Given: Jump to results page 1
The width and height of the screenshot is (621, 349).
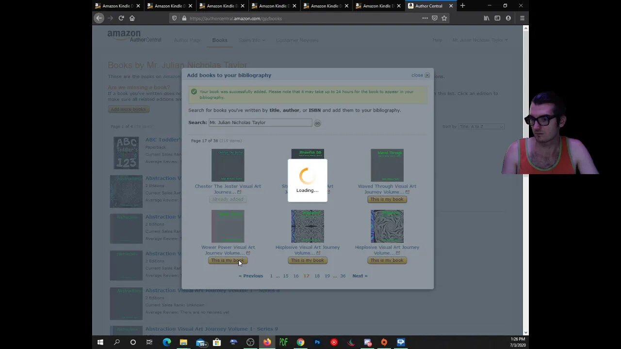Looking at the screenshot, I should 271,276.
